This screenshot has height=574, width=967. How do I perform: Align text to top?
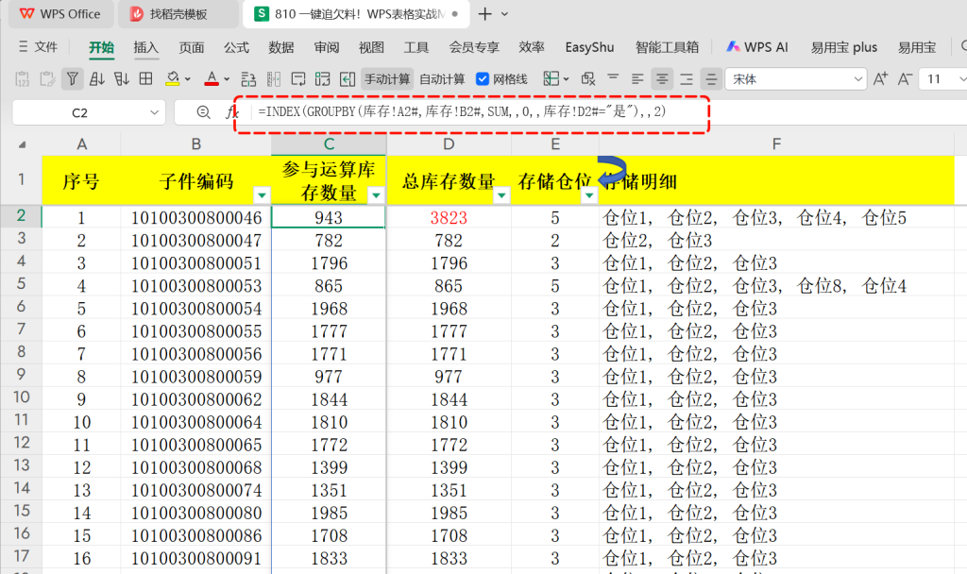point(613,78)
